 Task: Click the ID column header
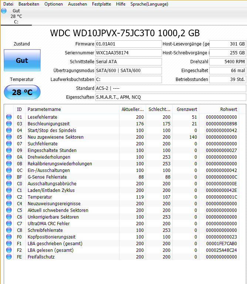point(19,109)
